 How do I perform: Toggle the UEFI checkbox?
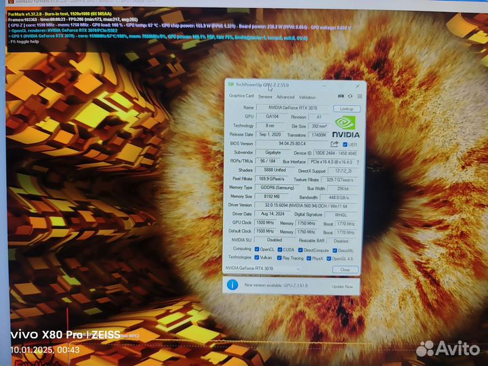tap(346, 144)
